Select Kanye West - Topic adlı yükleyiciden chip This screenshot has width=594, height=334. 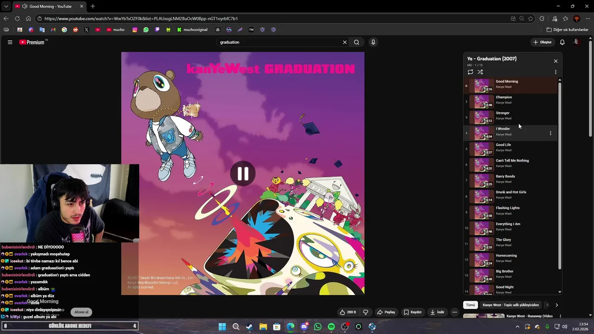[x=510, y=305]
